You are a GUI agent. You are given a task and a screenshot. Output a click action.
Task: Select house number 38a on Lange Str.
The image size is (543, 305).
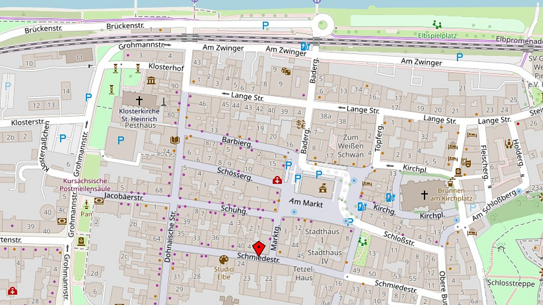click(x=325, y=116)
